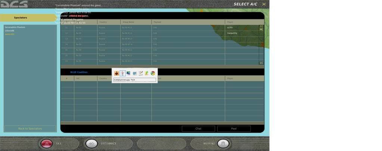
Task: Select spectator UStone86
Action: point(9,31)
